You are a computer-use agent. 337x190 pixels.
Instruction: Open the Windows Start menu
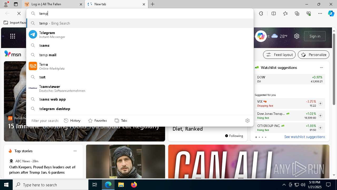[x=6, y=185]
